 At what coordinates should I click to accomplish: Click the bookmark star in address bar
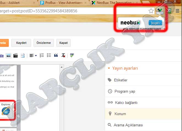coord(151,11)
